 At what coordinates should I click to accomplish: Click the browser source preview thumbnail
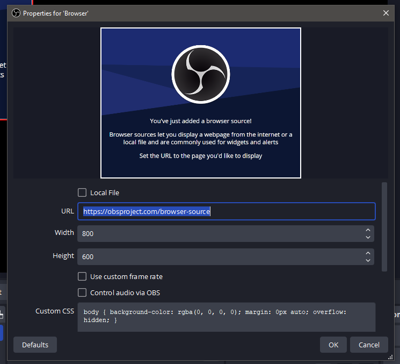201,103
